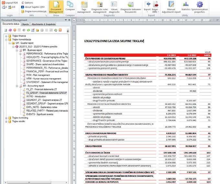Select GOVERNANCE document in tree
Viewport: 220px width, 184px height.
click(47, 61)
